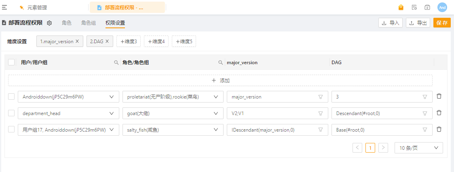Click the orange 保存 button
The image size is (454, 172).
(x=442, y=23)
